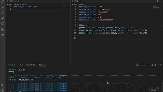The height and width of the screenshot is (92, 163).
Task: Click the init.rb breadcrumb in right editor
Action: tap(82, 4)
